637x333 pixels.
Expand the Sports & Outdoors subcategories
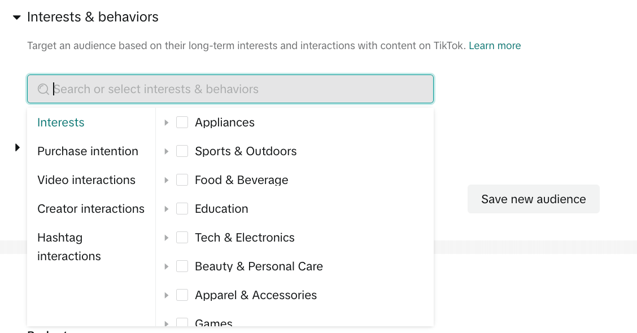pyautogui.click(x=166, y=151)
